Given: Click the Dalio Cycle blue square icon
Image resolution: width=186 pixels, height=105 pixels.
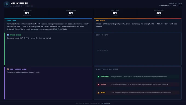Looking at the screenshot, I should pyautogui.click(x=8, y=35).
